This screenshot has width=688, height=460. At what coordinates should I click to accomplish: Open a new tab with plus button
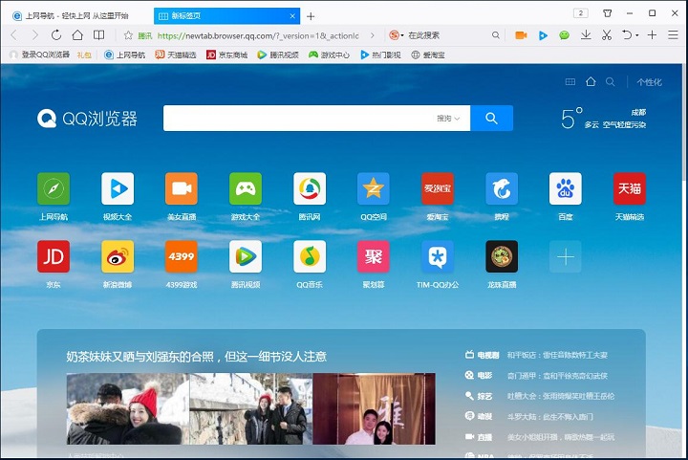[x=311, y=16]
